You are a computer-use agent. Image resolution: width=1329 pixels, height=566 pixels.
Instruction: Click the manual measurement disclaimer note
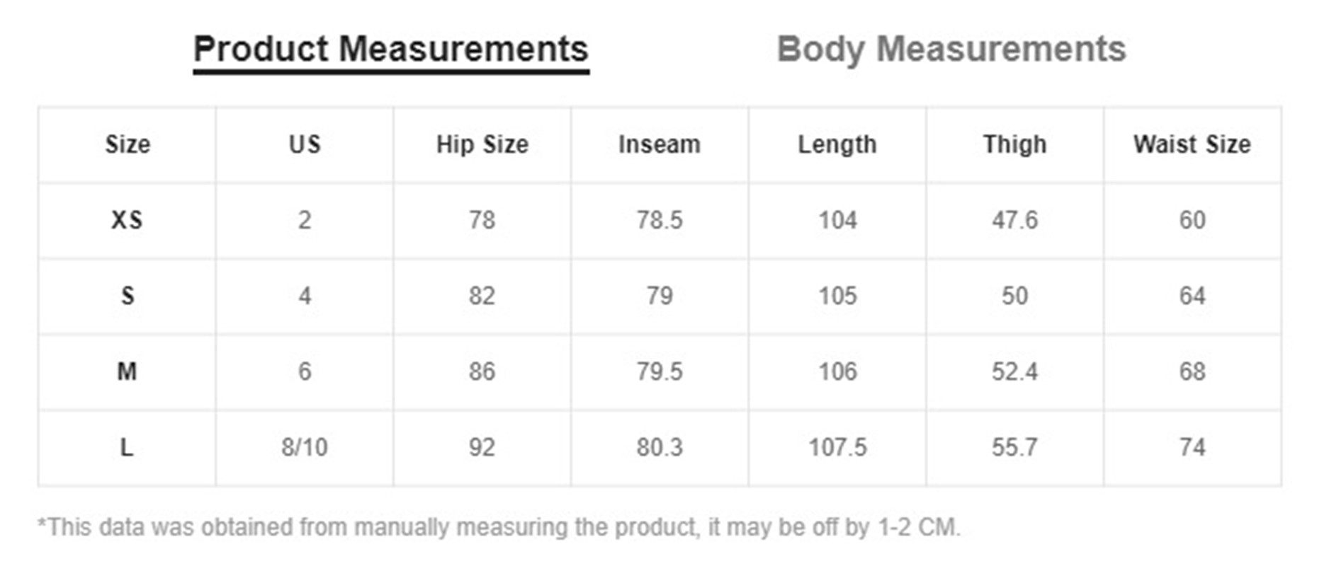point(499,528)
